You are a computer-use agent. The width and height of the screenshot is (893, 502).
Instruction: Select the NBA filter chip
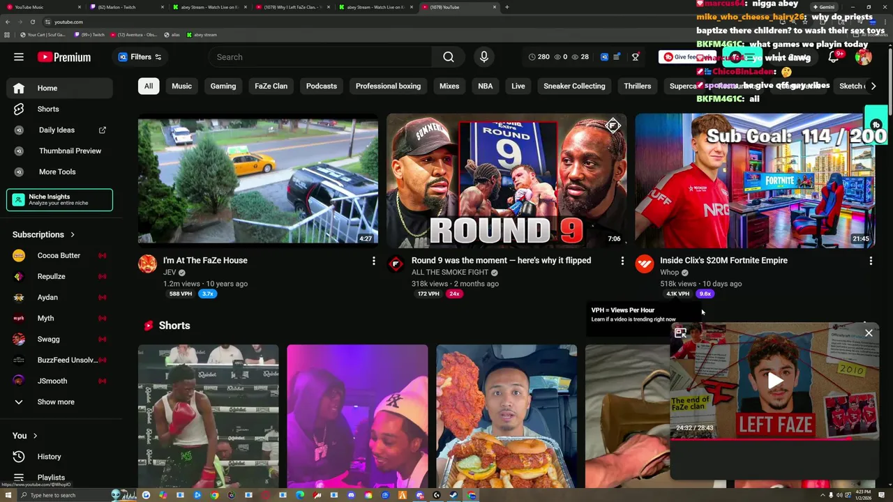[485, 86]
